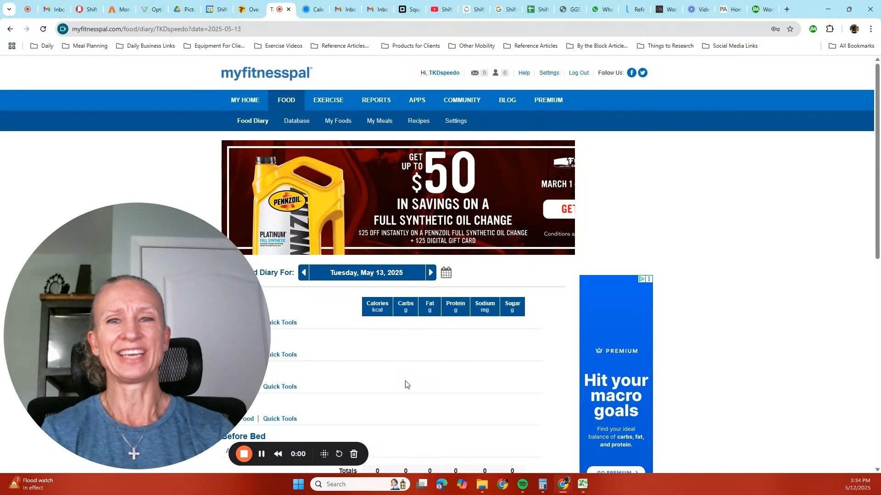Open Excel from the taskbar
This screenshot has width=881, height=495.
click(x=583, y=484)
